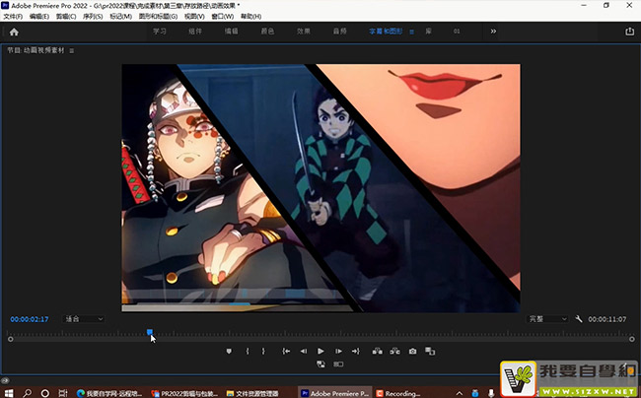This screenshot has width=641, height=398.
Task: Open the 编辑(E) menu
Action: tap(39, 17)
